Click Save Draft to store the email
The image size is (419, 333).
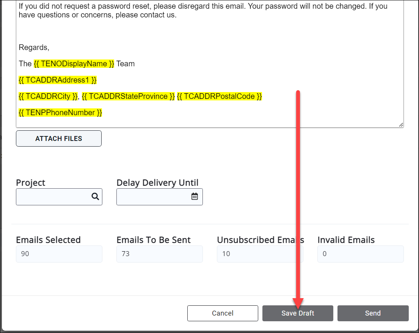[x=298, y=313]
